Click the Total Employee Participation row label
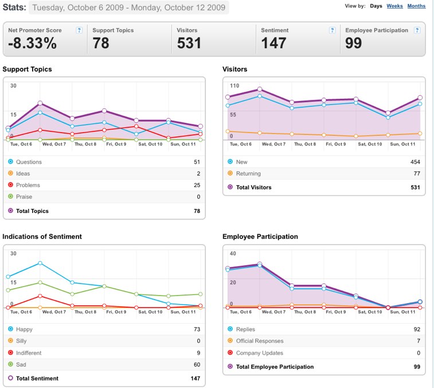The height and width of the screenshot is (388, 434). [x=275, y=367]
